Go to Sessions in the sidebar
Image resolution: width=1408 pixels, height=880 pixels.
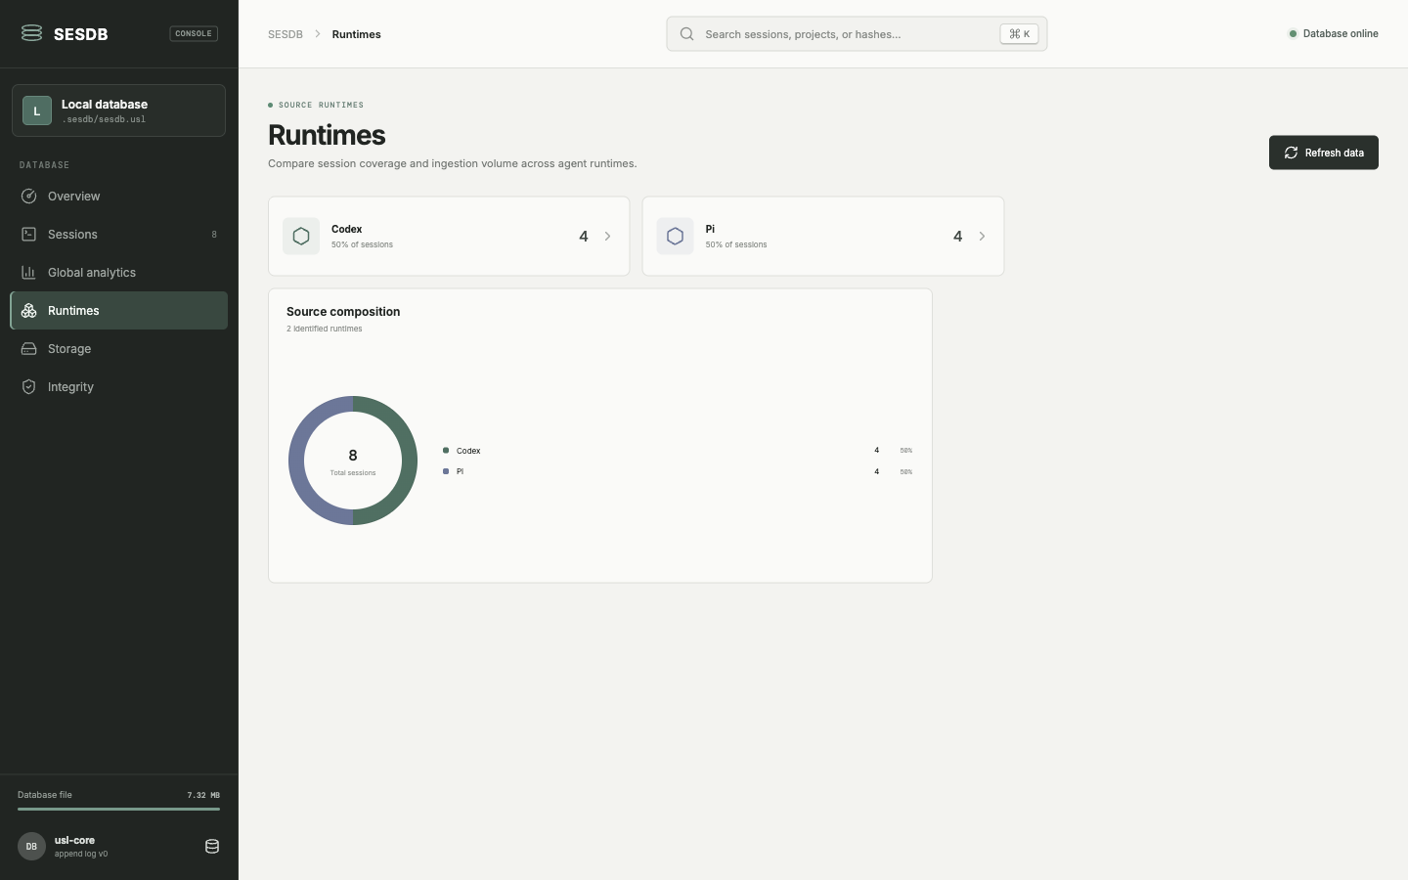tap(118, 234)
